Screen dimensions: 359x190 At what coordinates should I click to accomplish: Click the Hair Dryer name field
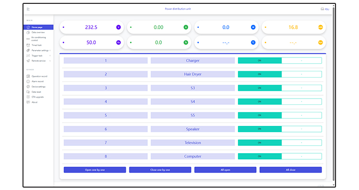point(192,74)
